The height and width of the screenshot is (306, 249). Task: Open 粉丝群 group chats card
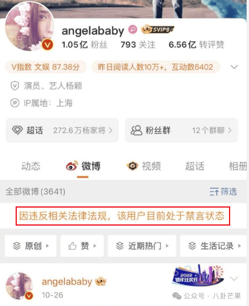(181, 130)
